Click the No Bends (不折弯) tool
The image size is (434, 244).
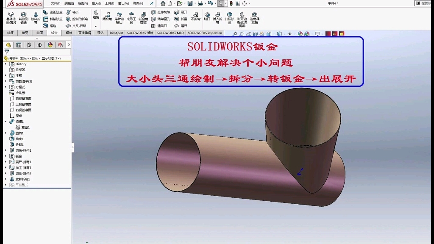click(x=196, y=17)
